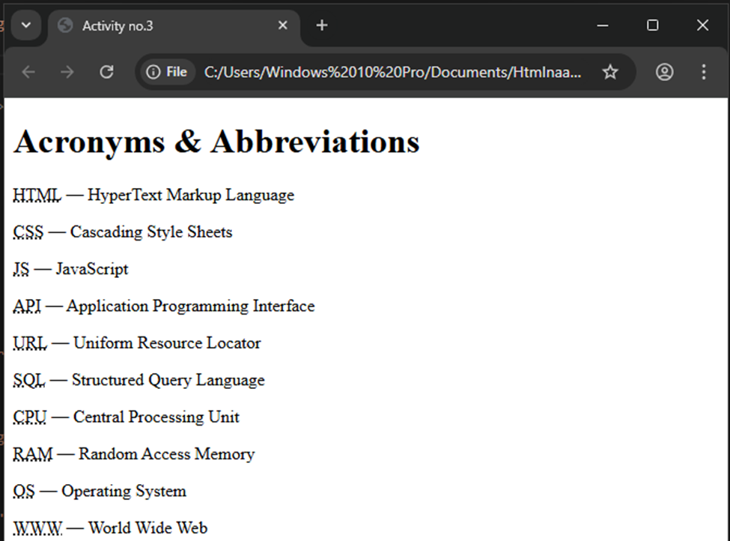This screenshot has width=730, height=541.
Task: Click the CSS abbreviation text
Action: (x=28, y=232)
